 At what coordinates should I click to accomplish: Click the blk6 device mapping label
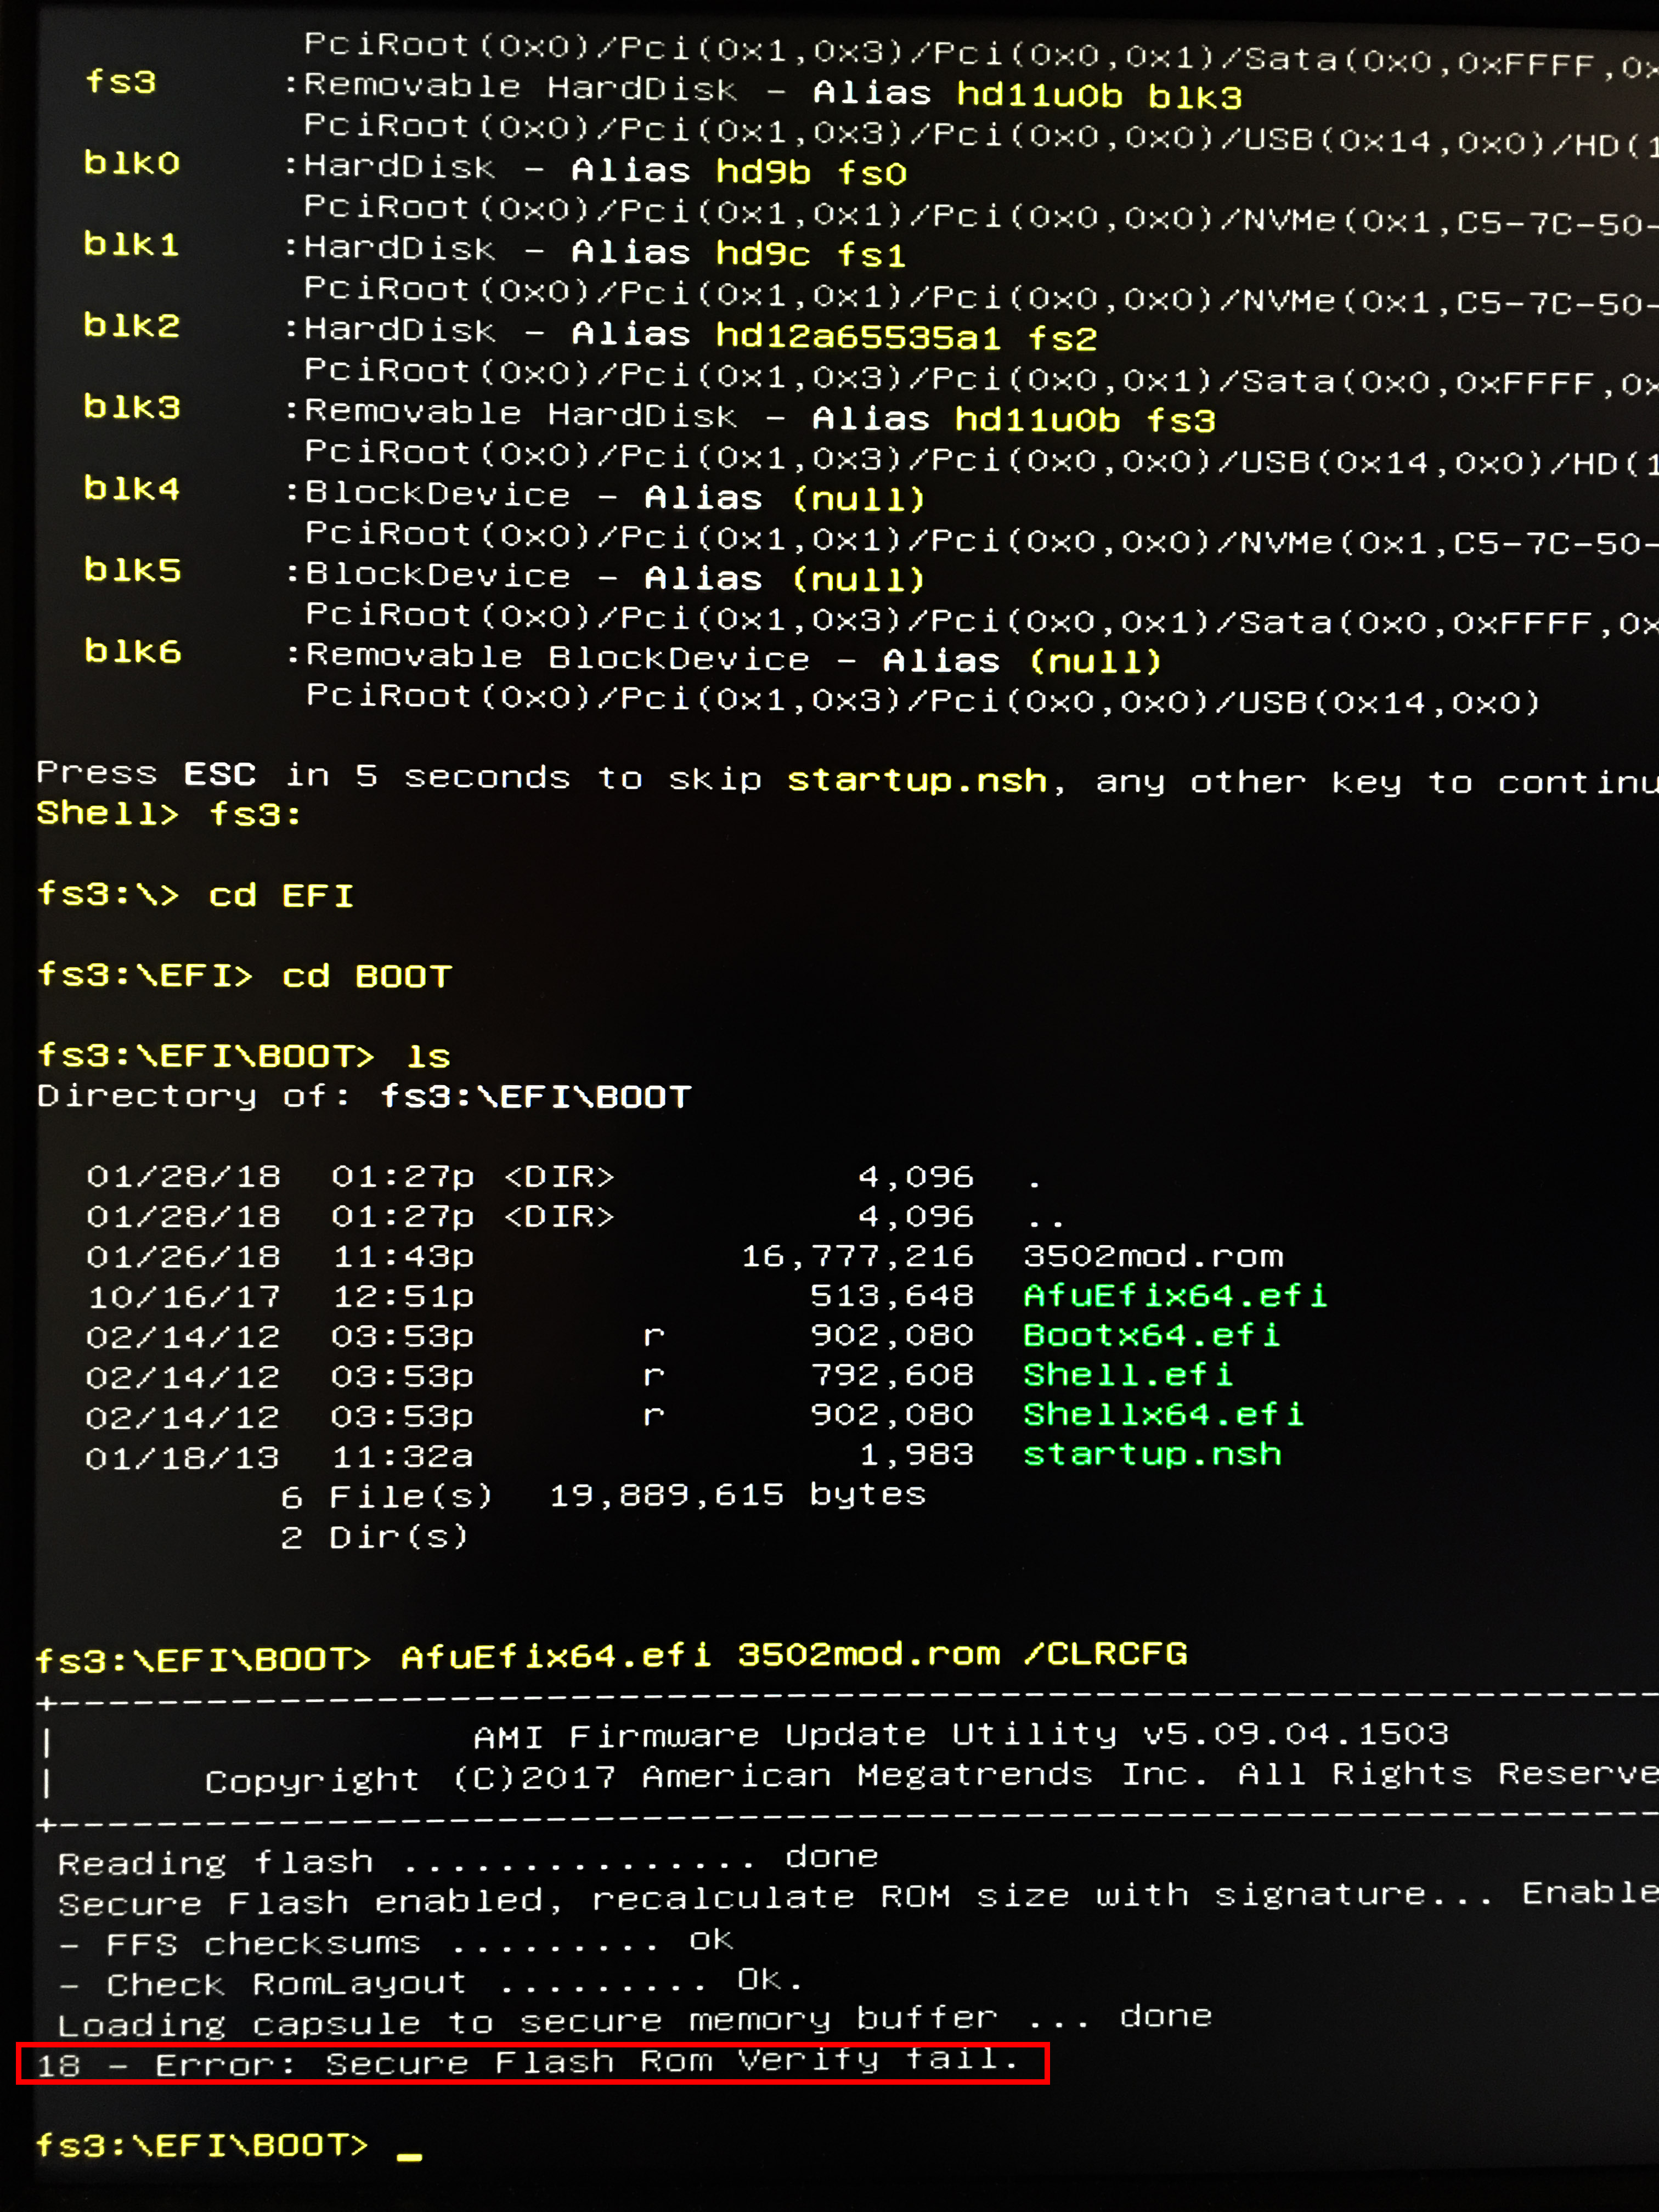click(132, 652)
